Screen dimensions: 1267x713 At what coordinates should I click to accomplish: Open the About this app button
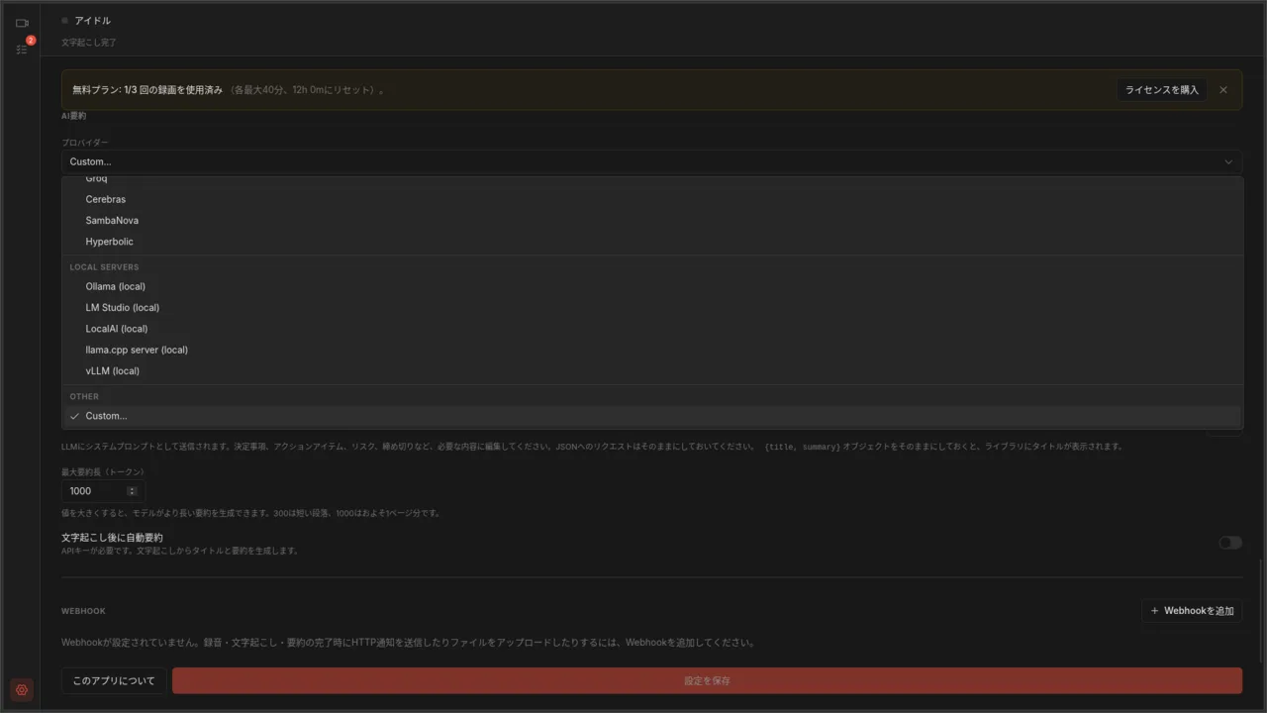pos(114,681)
